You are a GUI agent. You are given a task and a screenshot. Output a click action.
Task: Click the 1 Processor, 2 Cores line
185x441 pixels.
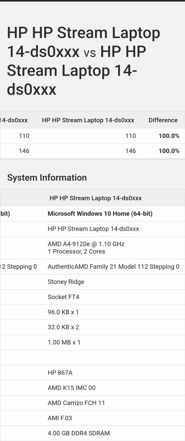[x=76, y=251]
